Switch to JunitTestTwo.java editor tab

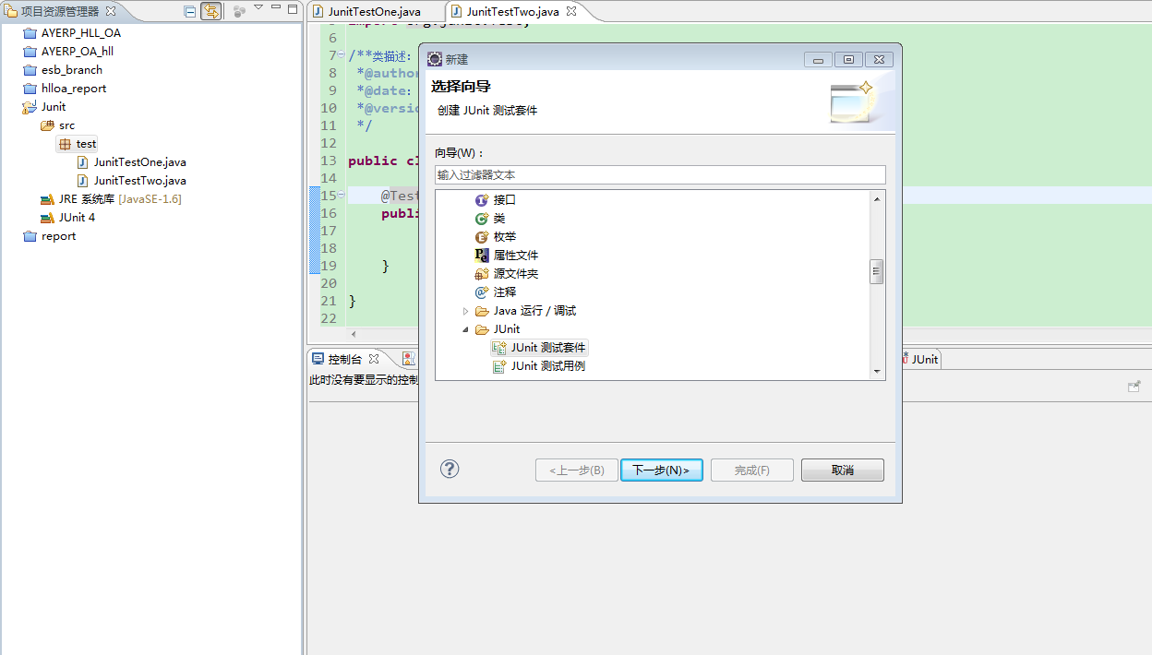(x=512, y=11)
